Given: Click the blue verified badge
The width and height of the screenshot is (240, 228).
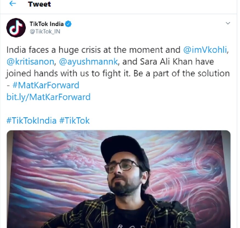Looking at the screenshot, I should point(68,24).
